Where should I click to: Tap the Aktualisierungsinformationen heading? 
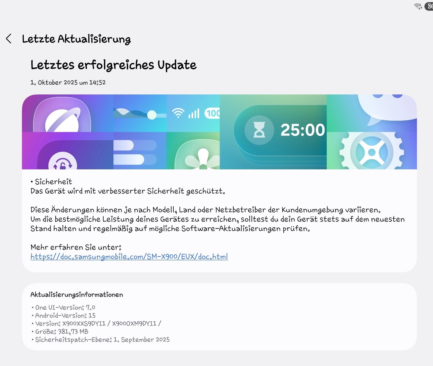[x=77, y=295]
